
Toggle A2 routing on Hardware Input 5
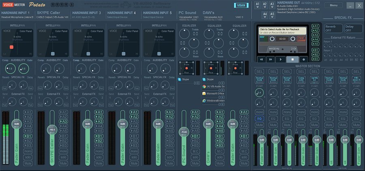coord(170,117)
